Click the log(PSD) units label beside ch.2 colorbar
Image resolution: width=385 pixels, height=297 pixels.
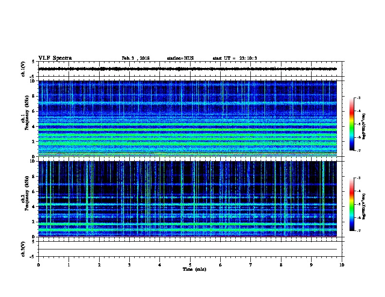click(364, 206)
